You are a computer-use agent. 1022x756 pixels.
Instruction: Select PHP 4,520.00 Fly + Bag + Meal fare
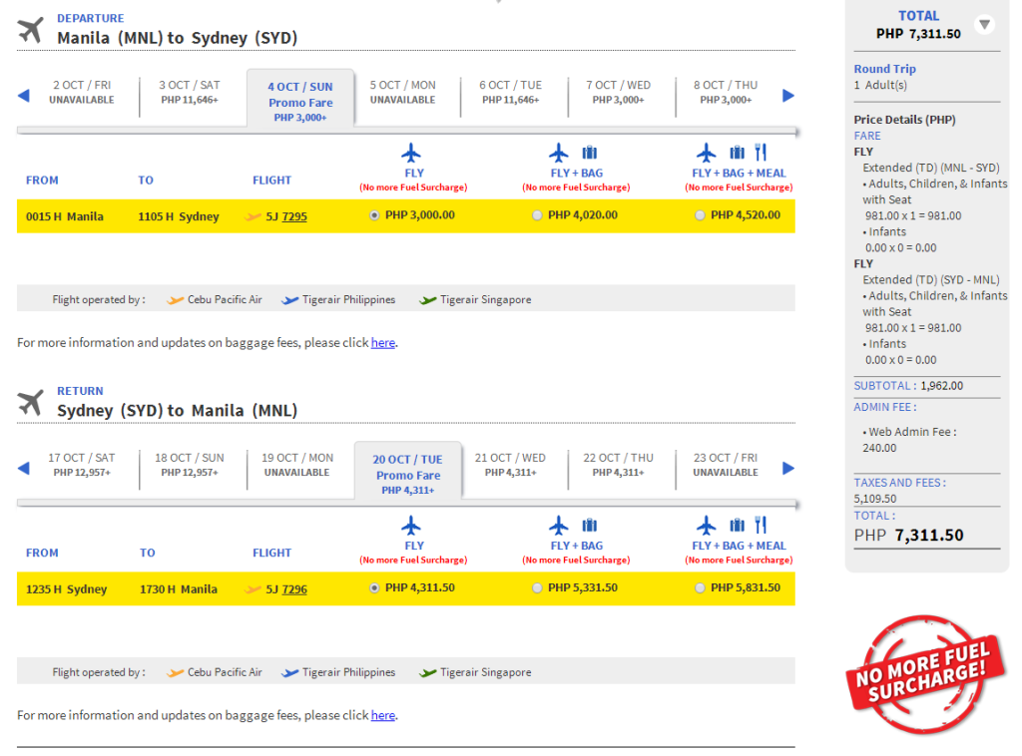[x=700, y=215]
